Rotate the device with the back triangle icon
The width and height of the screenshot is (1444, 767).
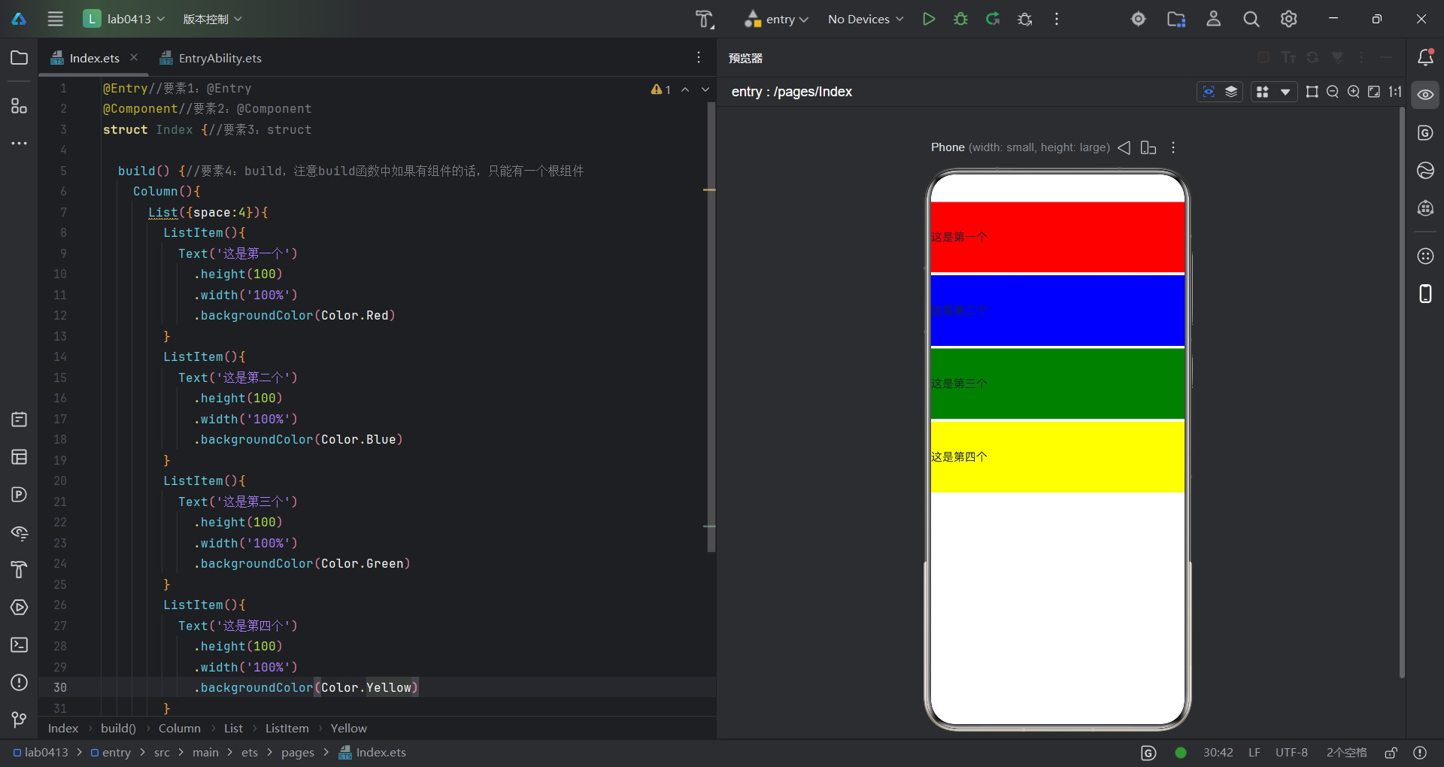point(1124,147)
